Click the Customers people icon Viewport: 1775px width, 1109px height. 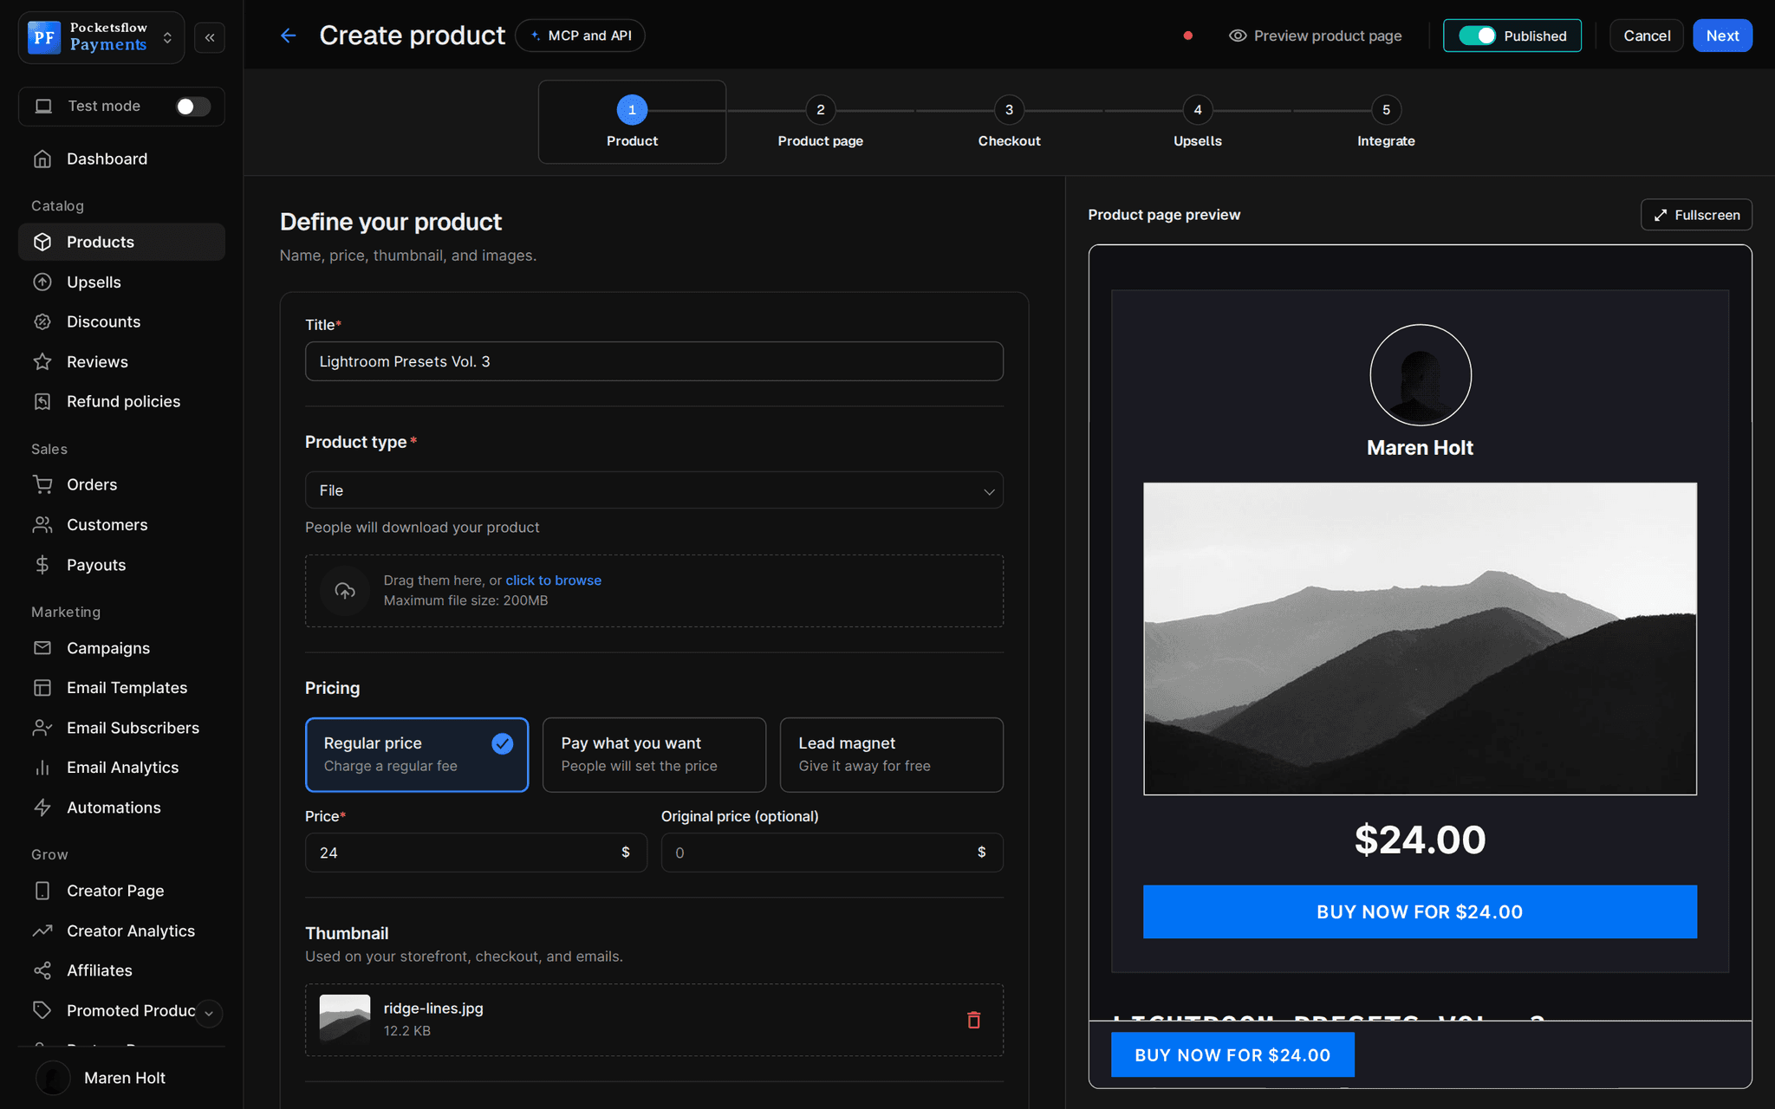[x=42, y=524]
